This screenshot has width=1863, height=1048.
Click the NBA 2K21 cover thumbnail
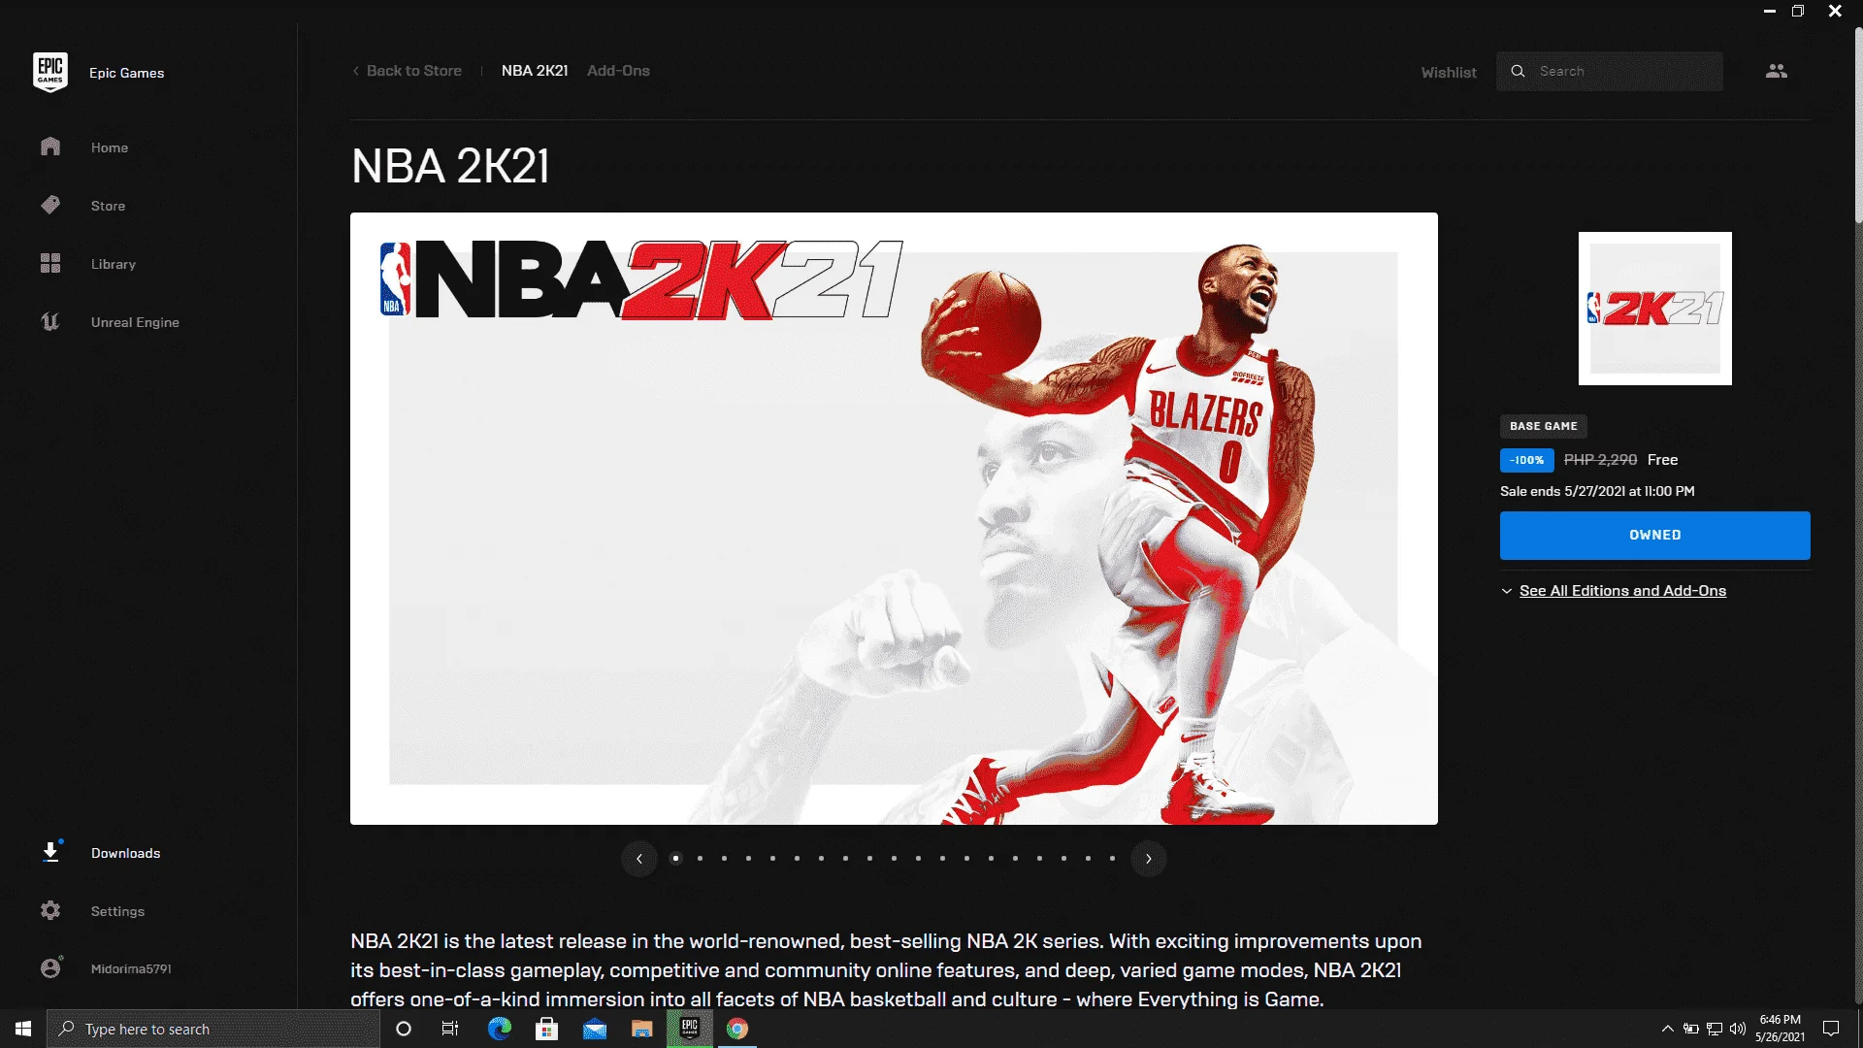[x=1655, y=309]
